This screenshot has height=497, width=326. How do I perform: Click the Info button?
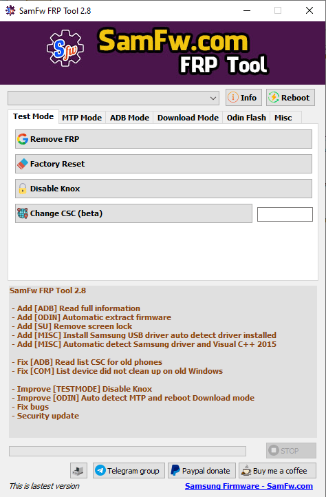click(x=243, y=98)
